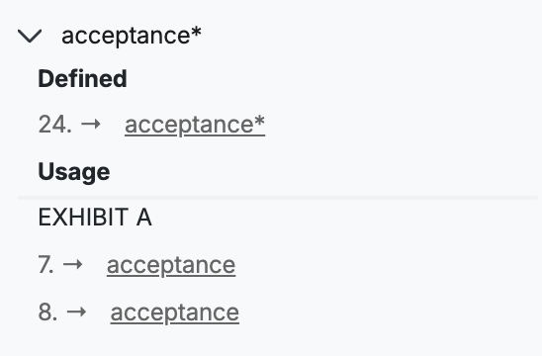Open the acceptance* definition link under Defined
Viewport: 542px width, 356px height.
tap(195, 125)
